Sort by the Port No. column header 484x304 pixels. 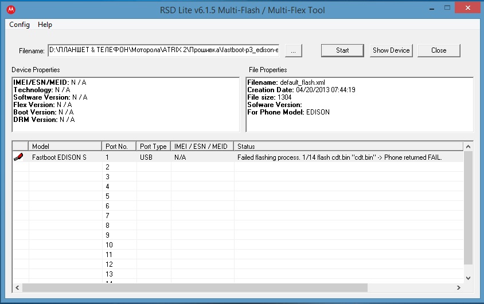pos(119,147)
